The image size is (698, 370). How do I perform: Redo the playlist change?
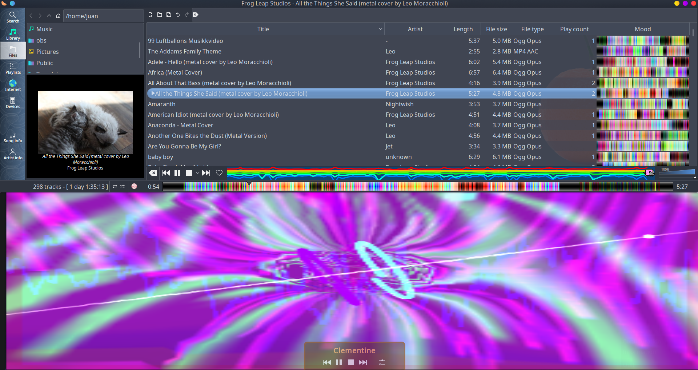187,15
